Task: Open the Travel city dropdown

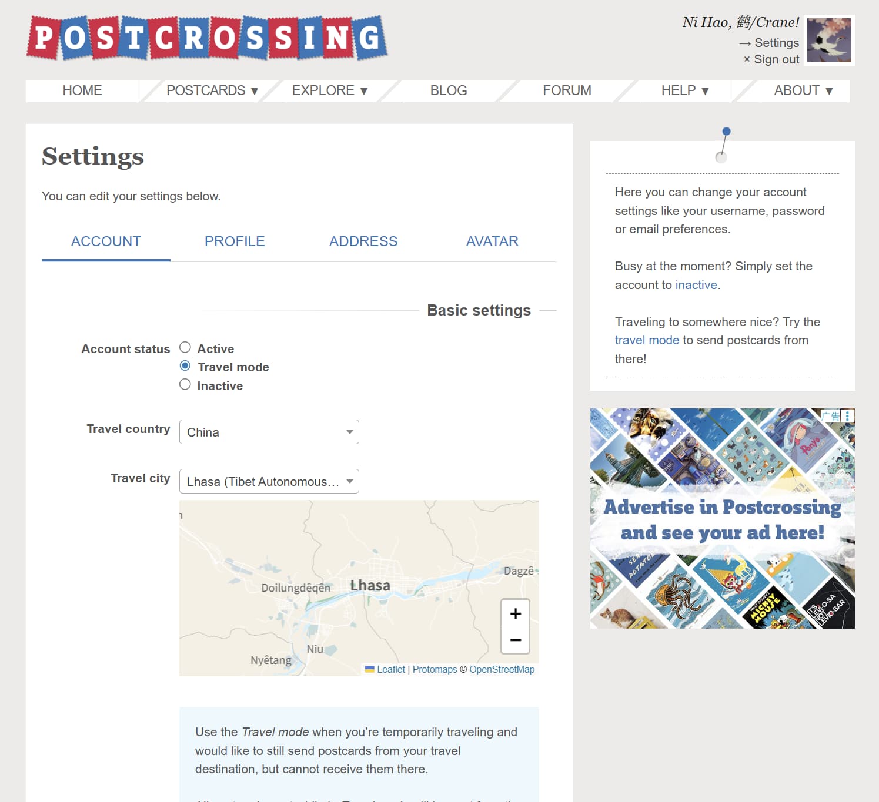Action: pyautogui.click(x=269, y=481)
